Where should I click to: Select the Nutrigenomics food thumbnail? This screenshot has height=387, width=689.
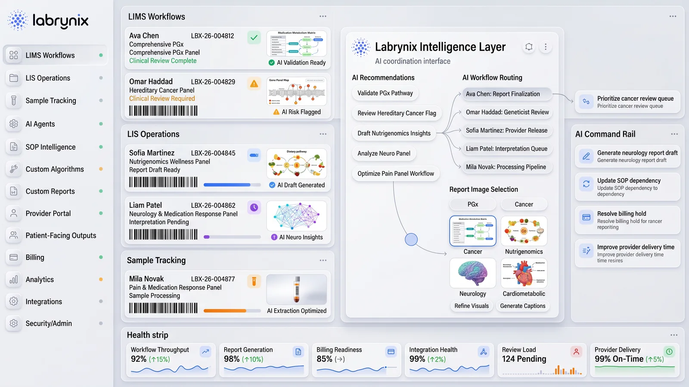(524, 231)
